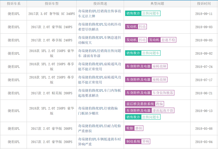
Task: Click 捷豹XFL in the 2018-09-11 row
Action: [14, 14]
